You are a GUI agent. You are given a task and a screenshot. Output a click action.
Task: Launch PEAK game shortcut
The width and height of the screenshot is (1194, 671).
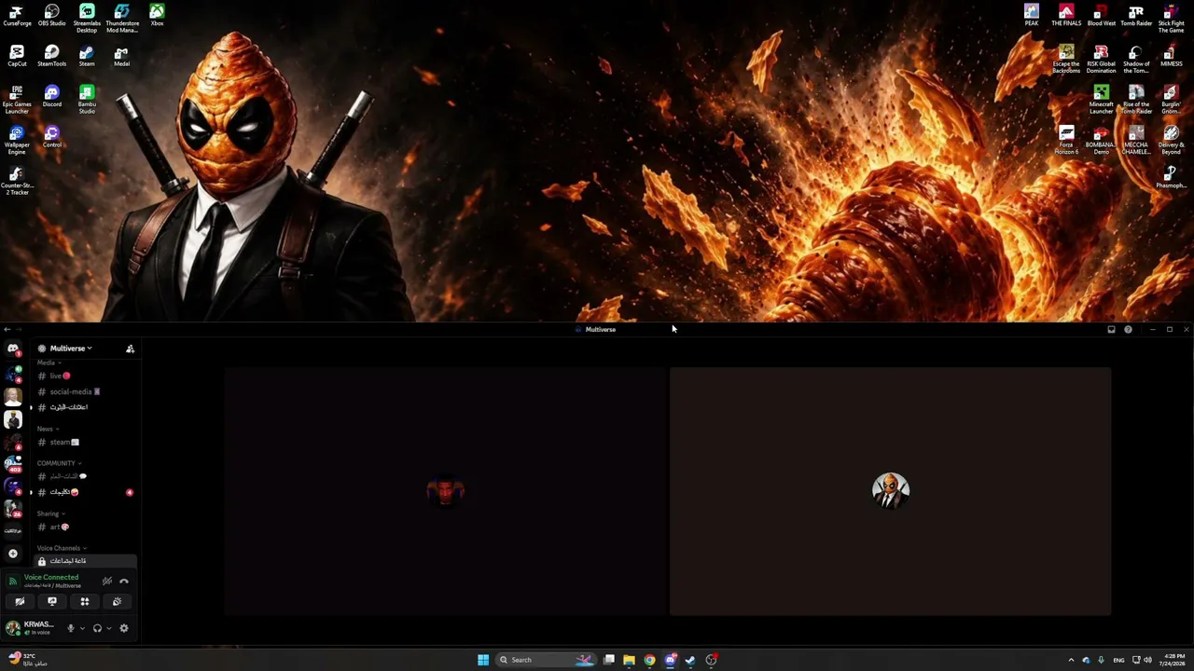1031,16
